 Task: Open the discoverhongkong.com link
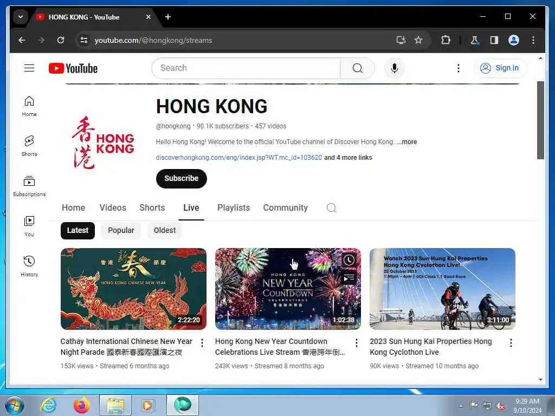(239, 158)
